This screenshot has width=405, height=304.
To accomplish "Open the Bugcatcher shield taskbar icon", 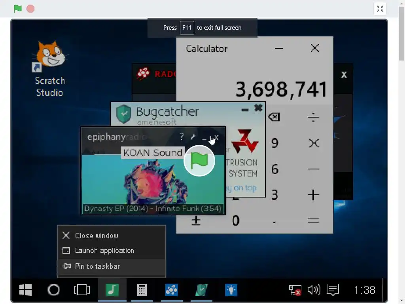I will [201, 290].
